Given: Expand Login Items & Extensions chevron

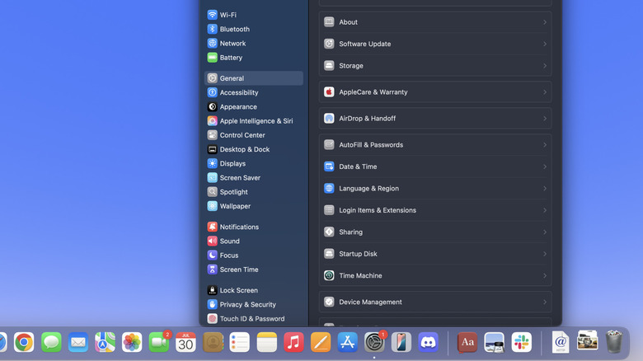Looking at the screenshot, I should click(x=545, y=210).
